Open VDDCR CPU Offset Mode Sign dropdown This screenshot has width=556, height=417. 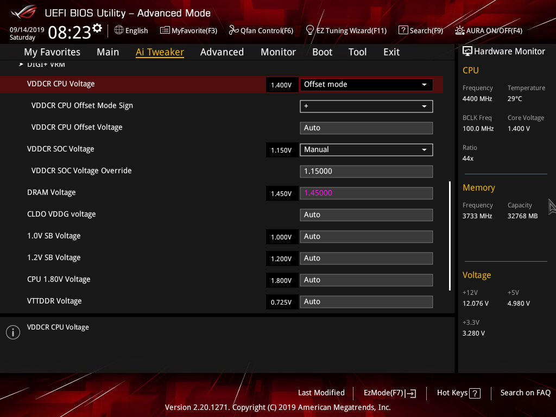click(367, 106)
